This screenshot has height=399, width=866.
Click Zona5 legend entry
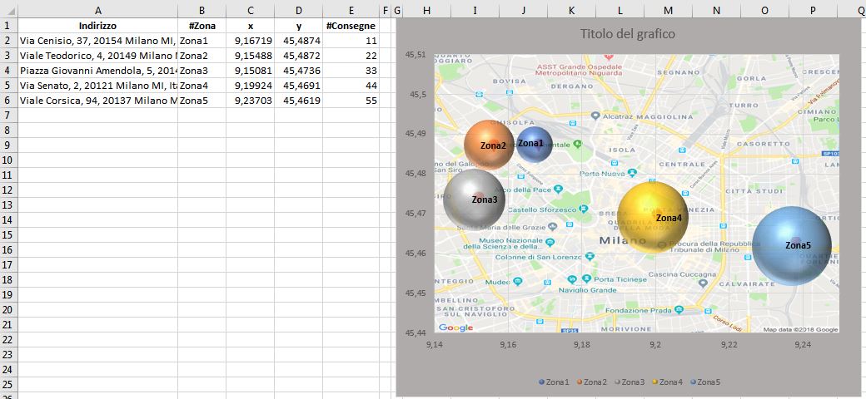tap(705, 382)
